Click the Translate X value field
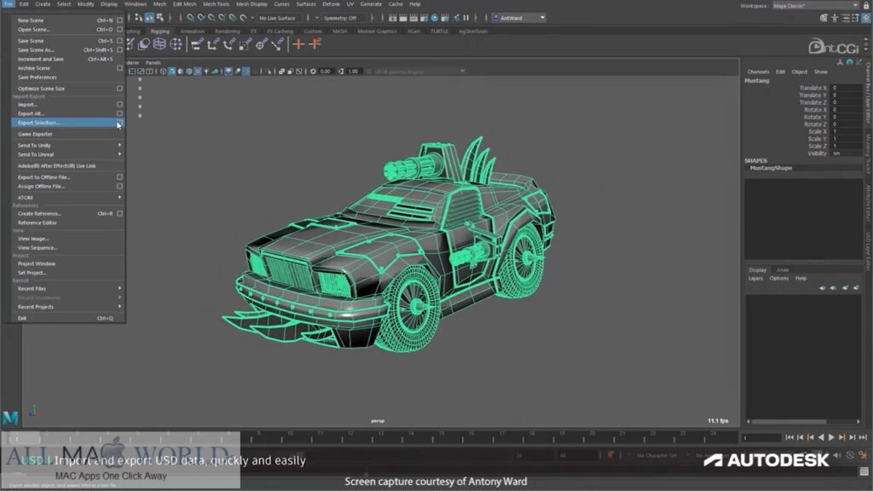This screenshot has width=873, height=491. click(x=844, y=87)
